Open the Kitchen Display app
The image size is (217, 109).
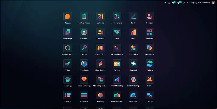117,48
